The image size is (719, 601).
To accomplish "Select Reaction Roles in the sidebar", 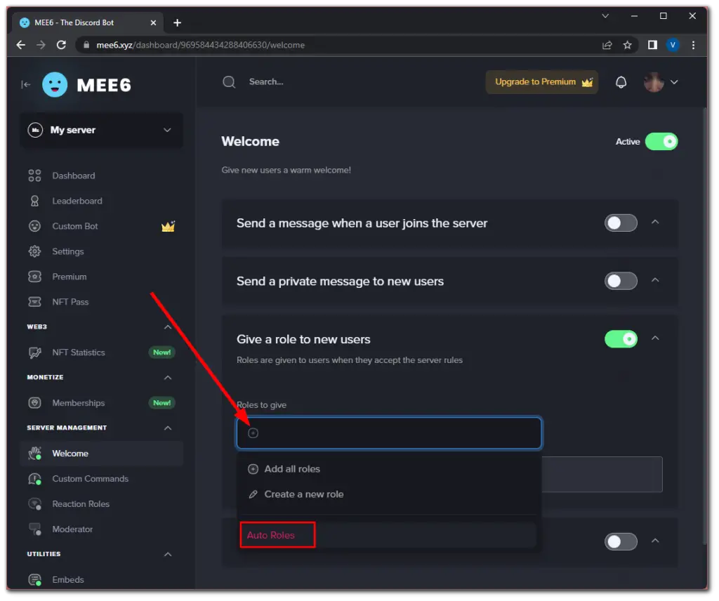I will pos(82,503).
